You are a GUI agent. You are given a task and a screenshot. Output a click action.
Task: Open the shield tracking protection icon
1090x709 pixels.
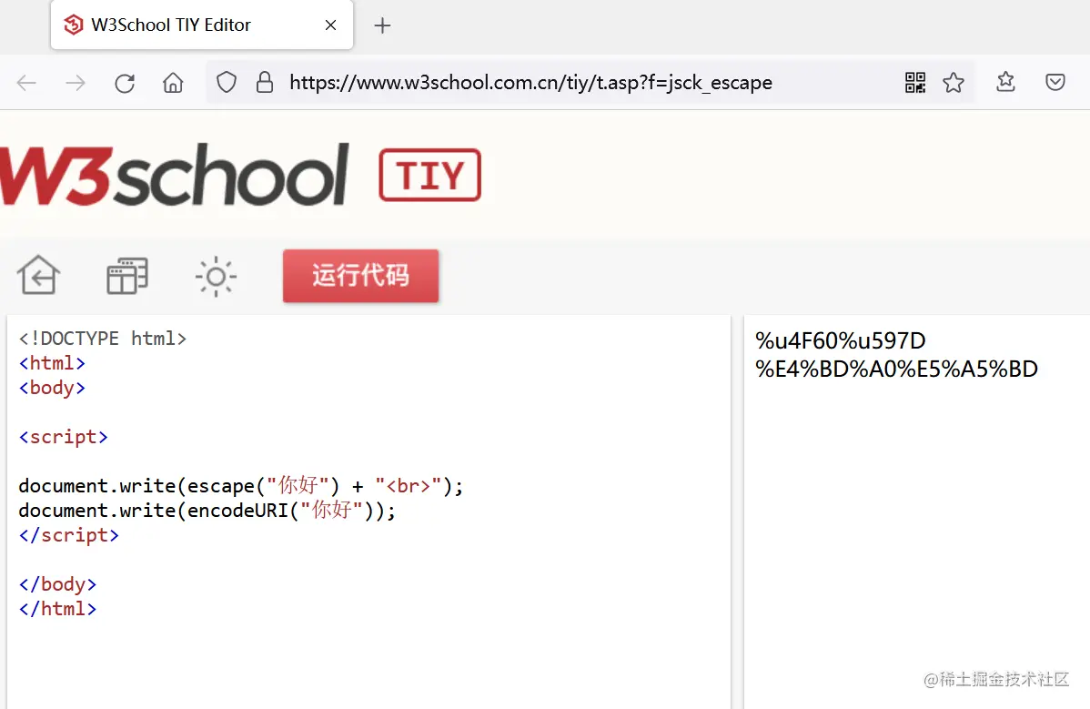[226, 82]
